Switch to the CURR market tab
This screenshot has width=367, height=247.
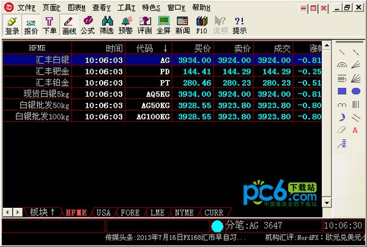214,212
